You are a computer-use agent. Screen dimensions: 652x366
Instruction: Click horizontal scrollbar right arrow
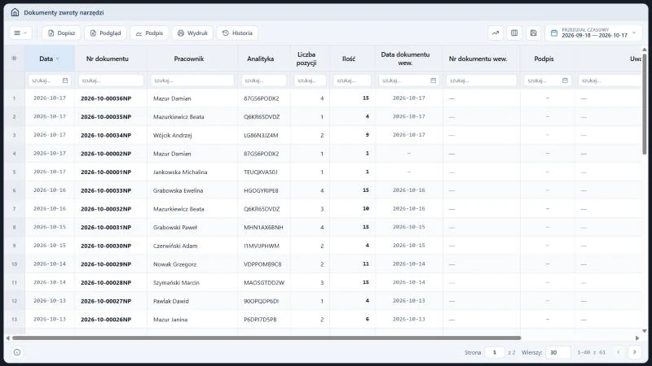pyautogui.click(x=637, y=338)
